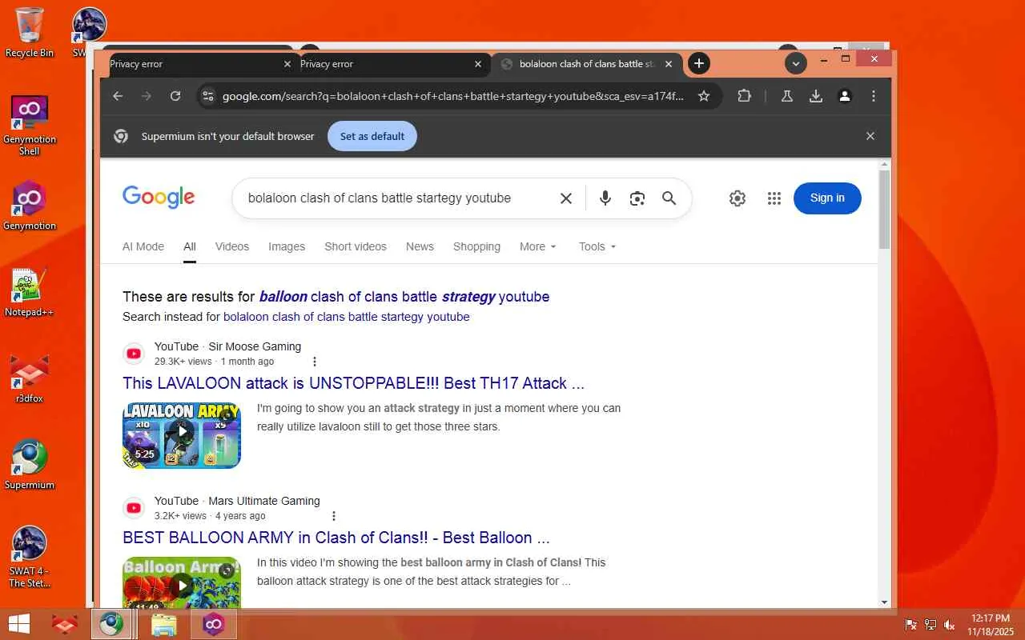This screenshot has height=640, width=1025.
Task: Click the scrollbar down arrow
Action: [x=884, y=602]
